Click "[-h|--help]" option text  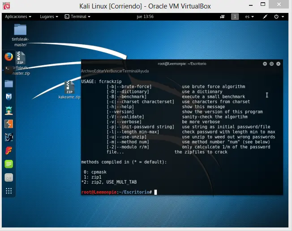pos(120,107)
